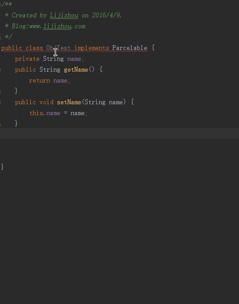Click the opening brace on the setName line

click(x=133, y=102)
